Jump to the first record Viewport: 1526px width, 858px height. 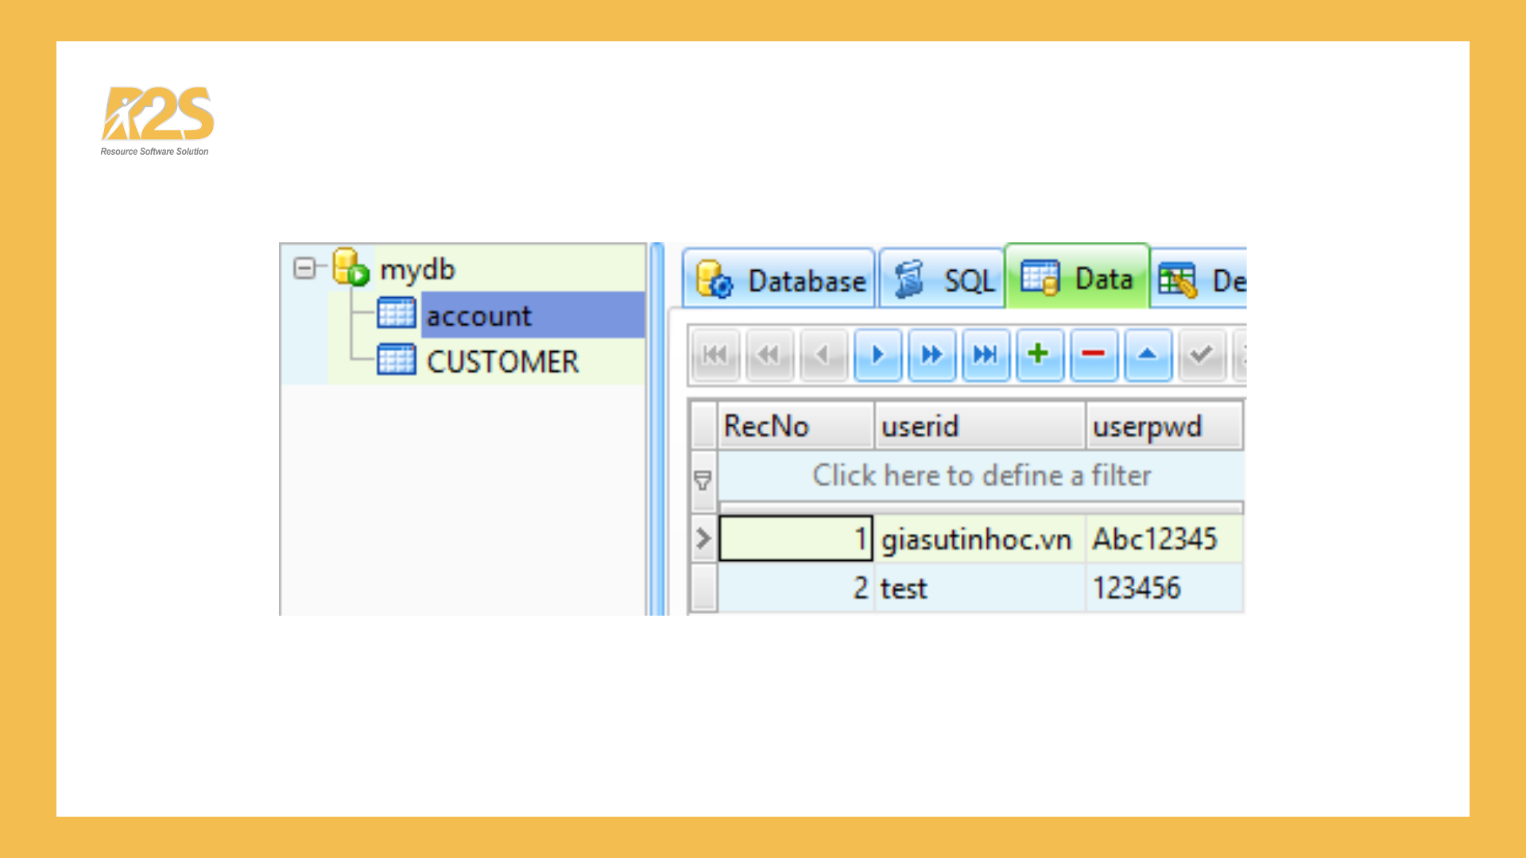click(x=715, y=355)
